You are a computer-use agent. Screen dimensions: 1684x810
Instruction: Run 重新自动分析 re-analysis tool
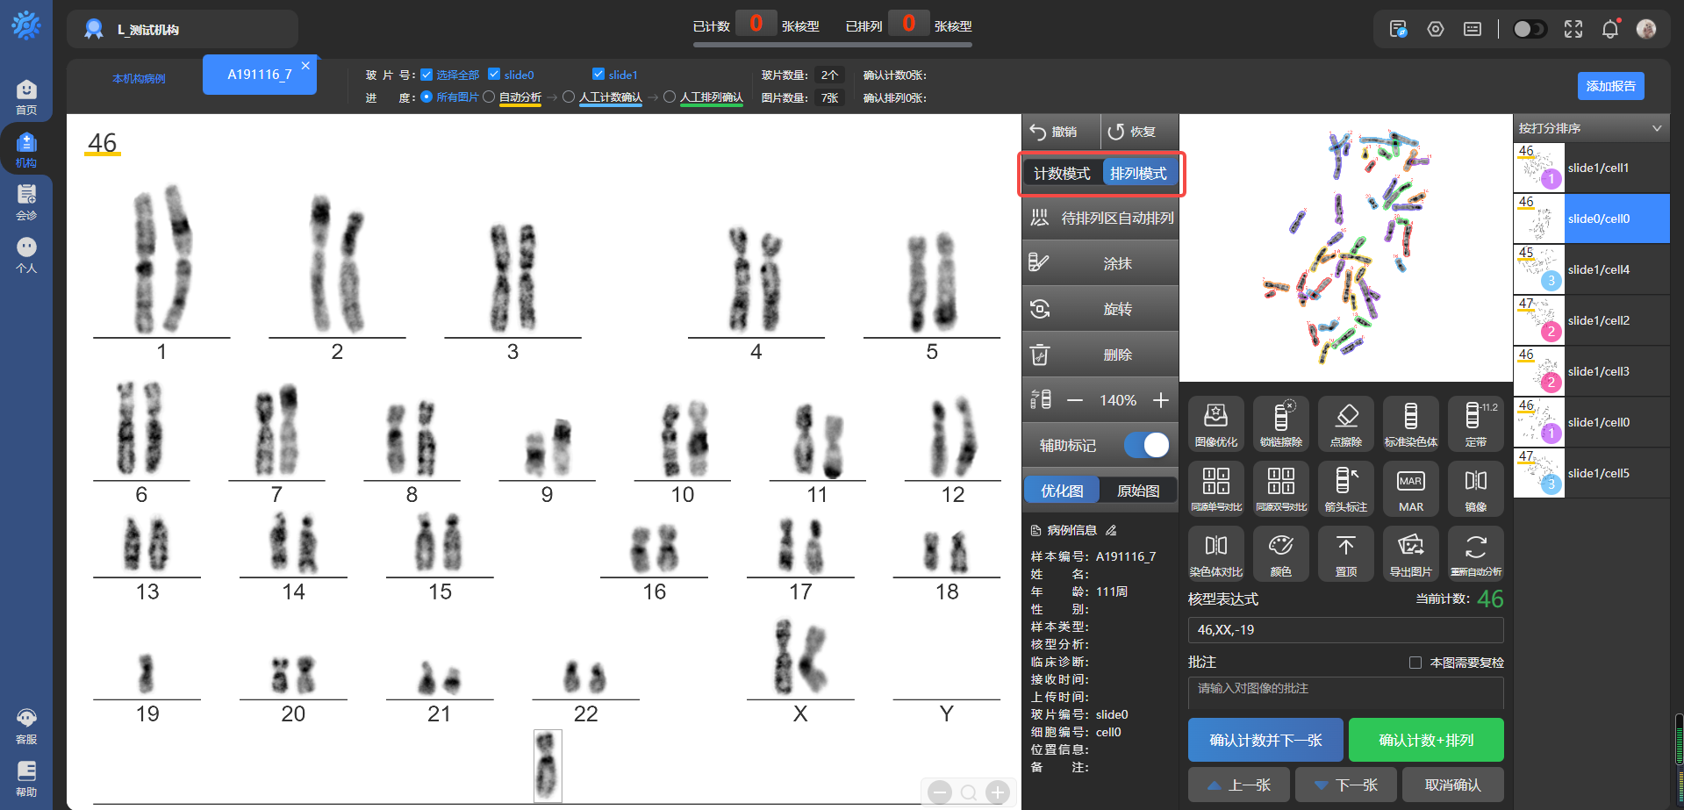coord(1475,553)
